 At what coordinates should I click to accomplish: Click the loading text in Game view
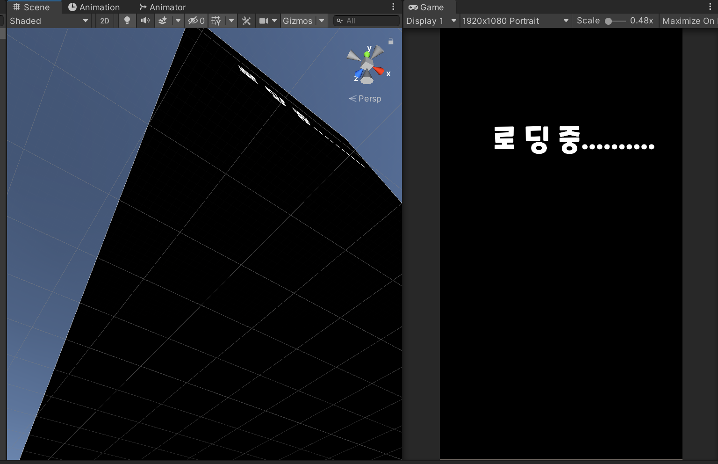pos(574,140)
